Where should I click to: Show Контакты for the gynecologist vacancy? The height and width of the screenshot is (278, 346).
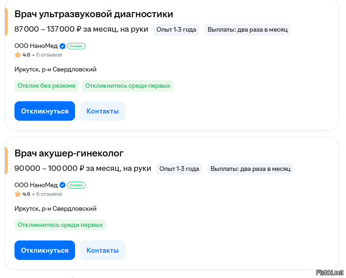(103, 250)
